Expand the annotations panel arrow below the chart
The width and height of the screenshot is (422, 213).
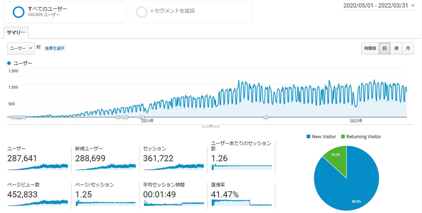[211, 125]
